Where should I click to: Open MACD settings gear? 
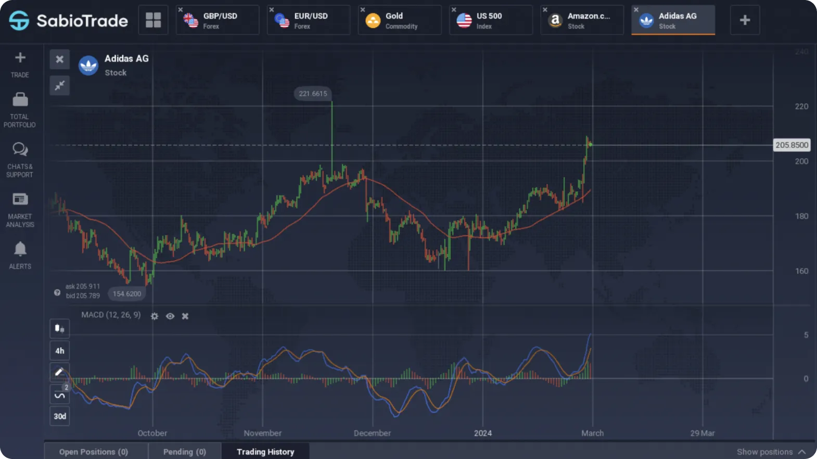coord(155,316)
